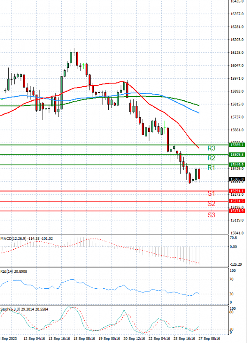Click the 15661.0 price axis value
The height and width of the screenshot is (343, 247).
pyautogui.click(x=237, y=130)
